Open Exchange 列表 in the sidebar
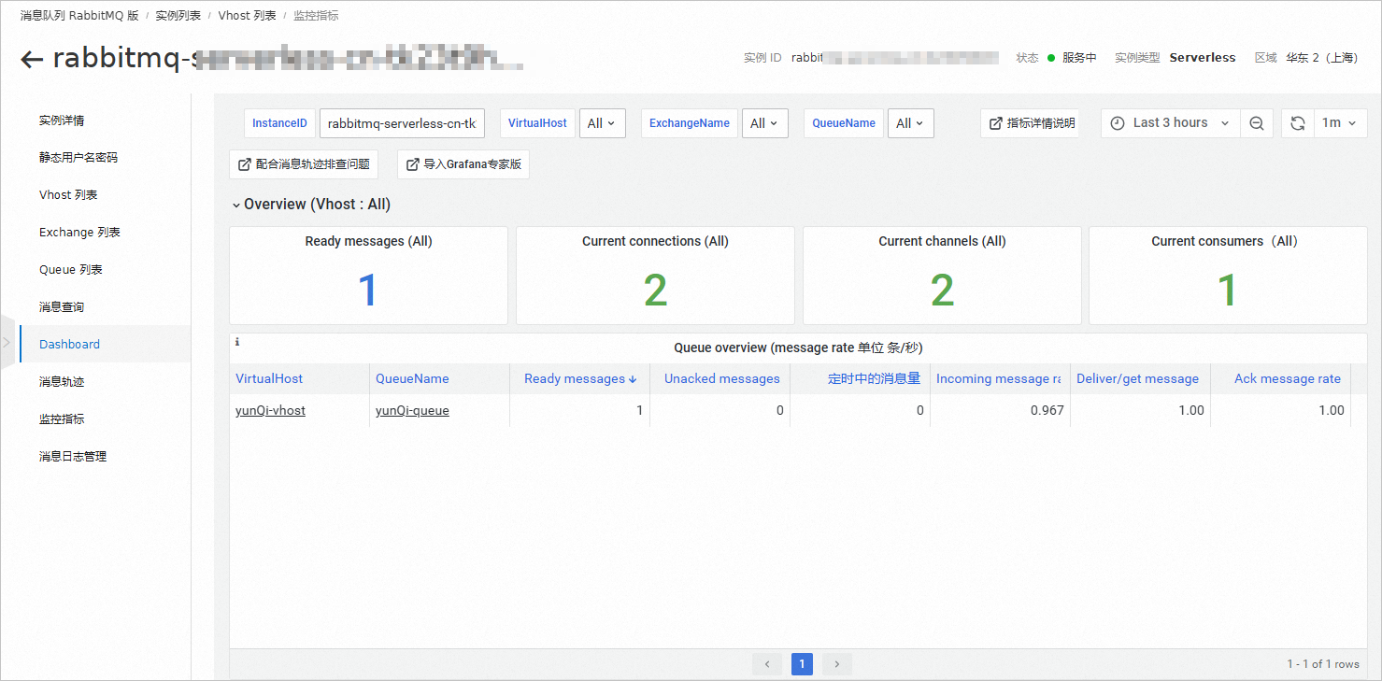The image size is (1382, 681). (79, 233)
